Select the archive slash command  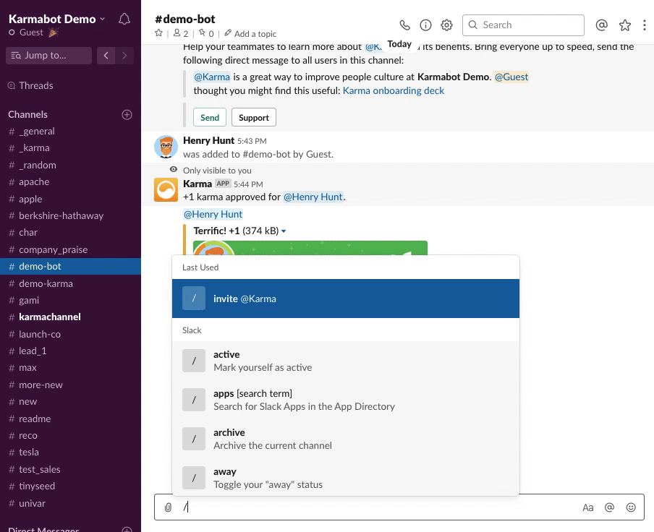[346, 439]
